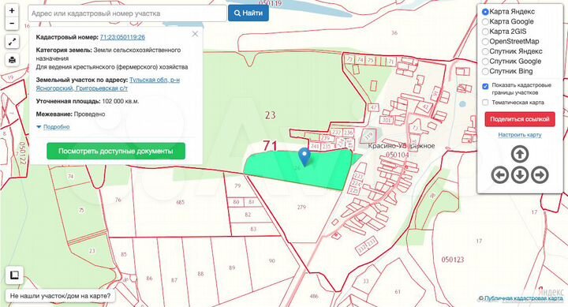Screen dimensions: 568x307
Task: Click parcel 33 on the map
Action: [x=365, y=281]
